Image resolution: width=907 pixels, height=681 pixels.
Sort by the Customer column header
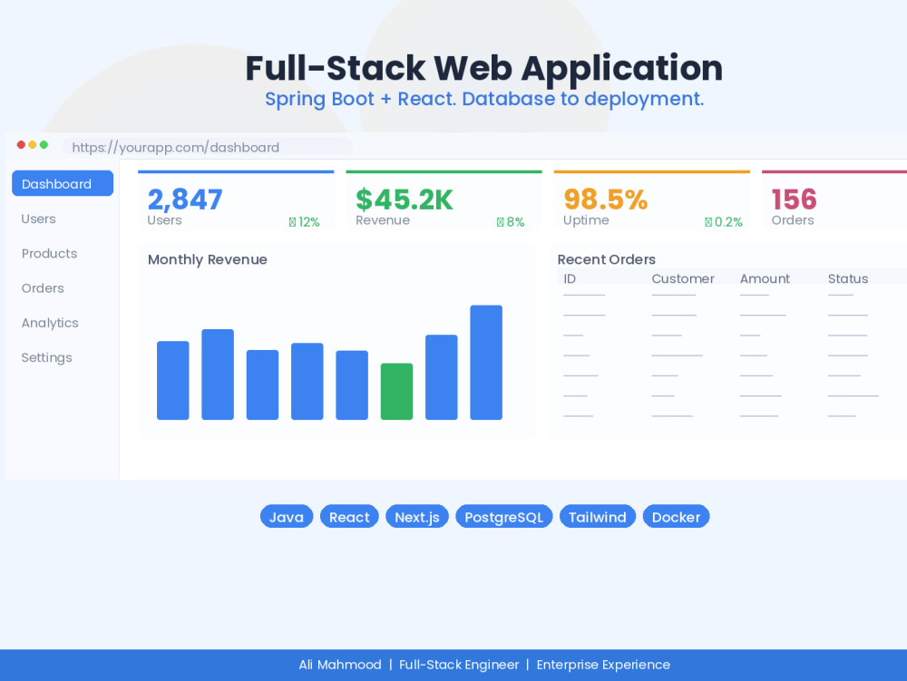pos(683,278)
